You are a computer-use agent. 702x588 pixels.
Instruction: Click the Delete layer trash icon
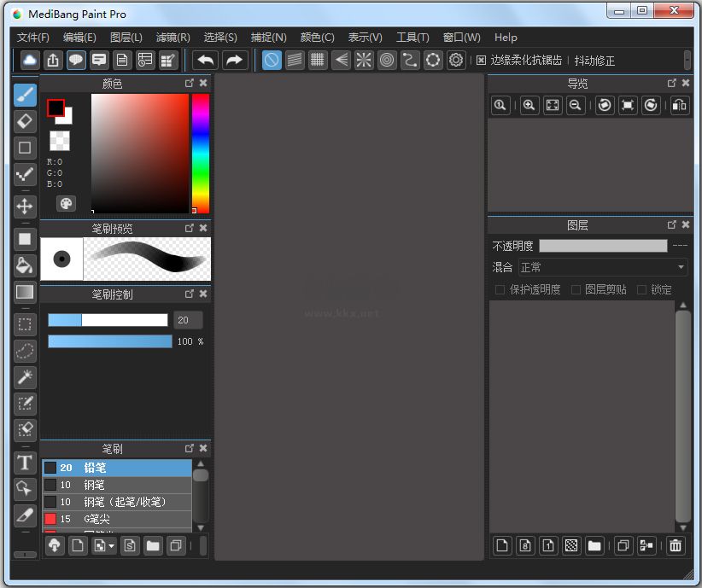point(676,545)
